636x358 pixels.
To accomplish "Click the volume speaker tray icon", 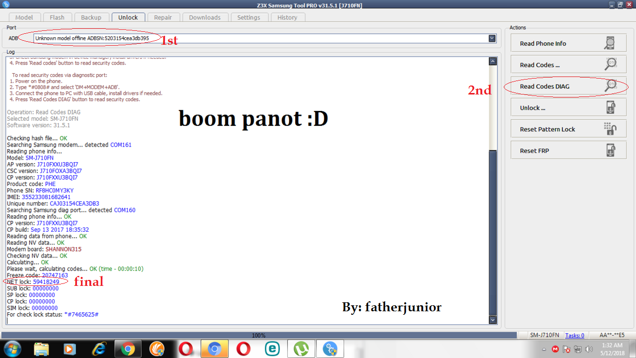I will point(589,349).
